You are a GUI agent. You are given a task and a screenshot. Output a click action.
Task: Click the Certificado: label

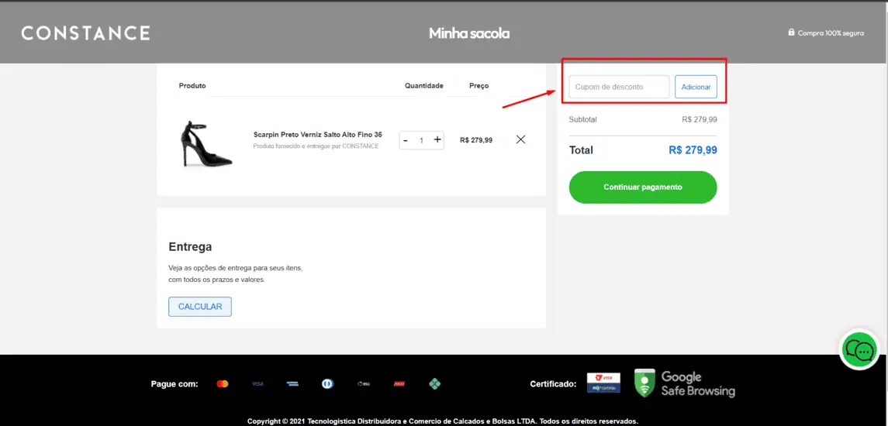[x=553, y=384]
